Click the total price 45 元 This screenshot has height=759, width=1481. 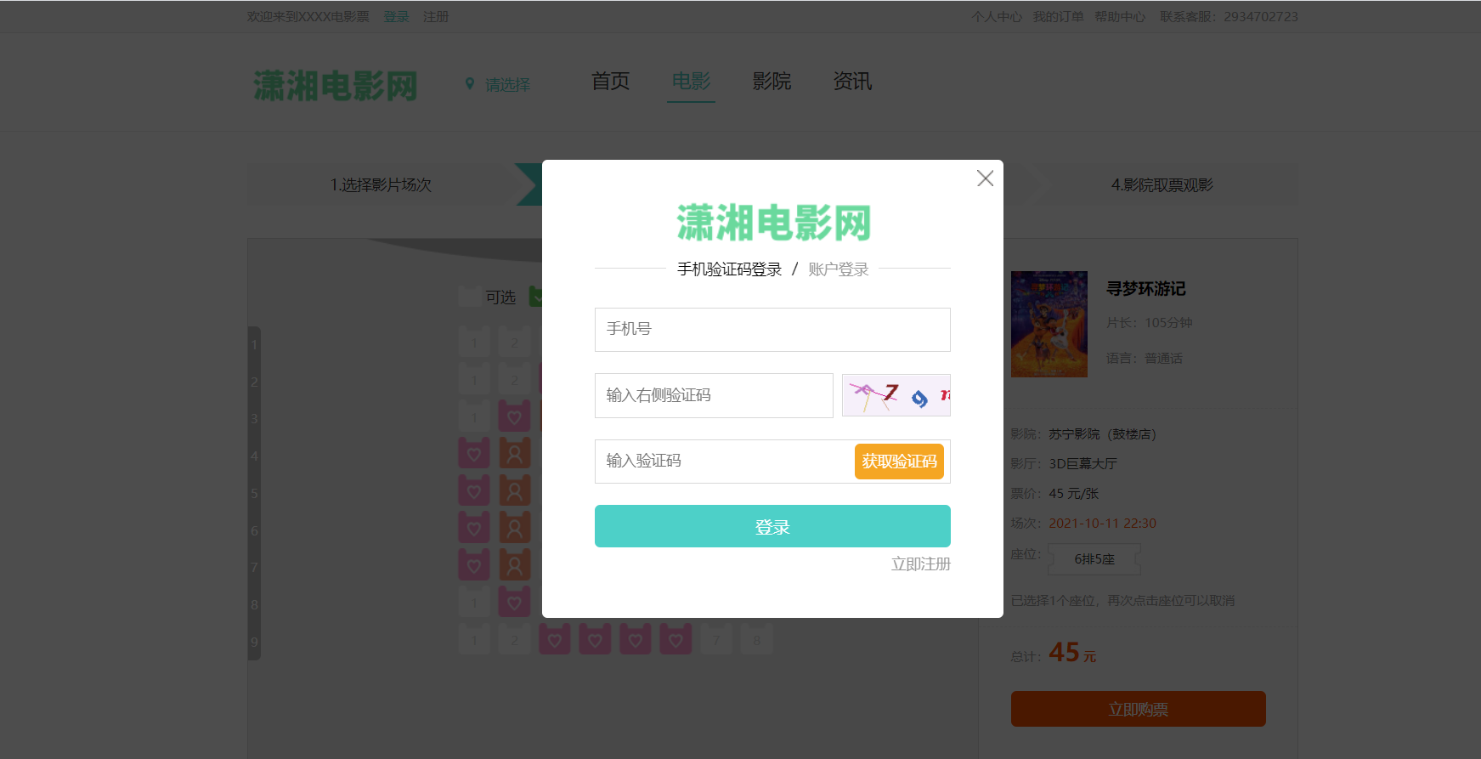click(1072, 653)
